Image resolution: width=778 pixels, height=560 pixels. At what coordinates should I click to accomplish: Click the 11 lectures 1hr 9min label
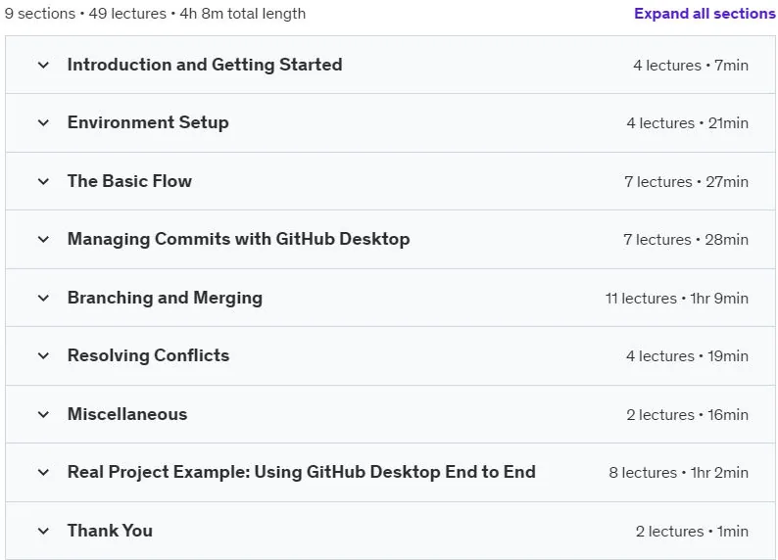677,299
